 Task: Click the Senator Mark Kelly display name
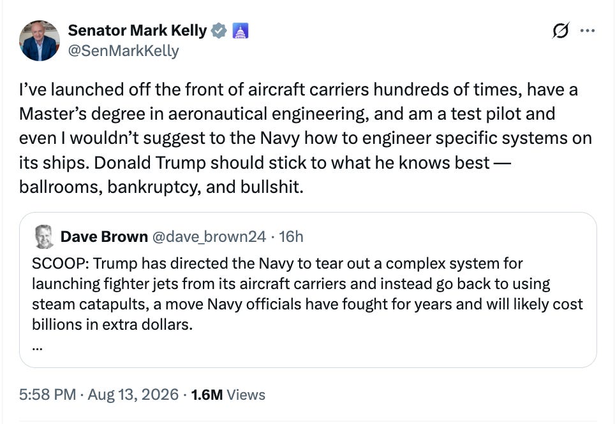click(137, 31)
